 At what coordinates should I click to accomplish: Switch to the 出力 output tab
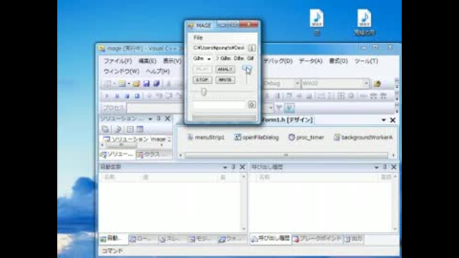tap(353, 239)
